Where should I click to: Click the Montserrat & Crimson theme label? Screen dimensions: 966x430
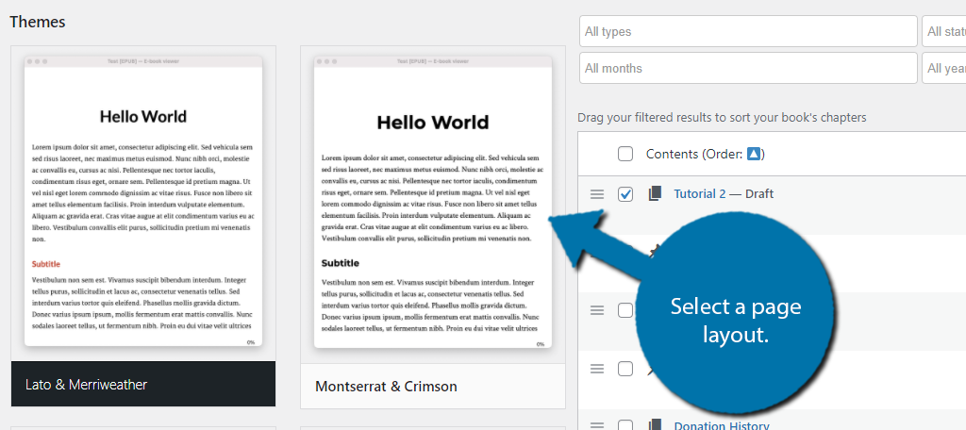point(386,387)
